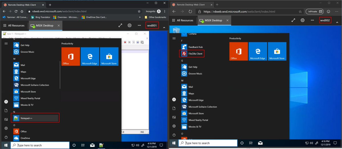Select the Remote Desktop Web Client tab in Chrome
Image resolution: width=342 pixels, height=149 pixels.
(x=24, y=5)
